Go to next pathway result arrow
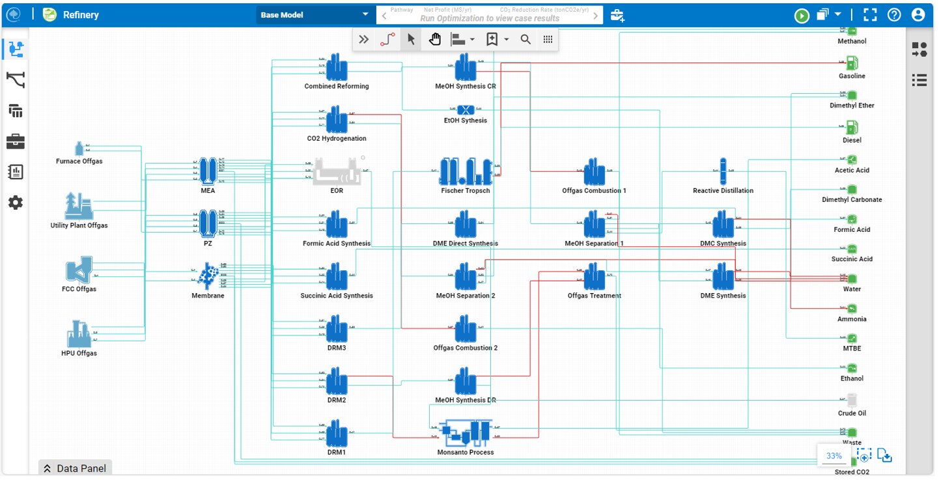Viewport: 939px width, 482px height. 596,15
